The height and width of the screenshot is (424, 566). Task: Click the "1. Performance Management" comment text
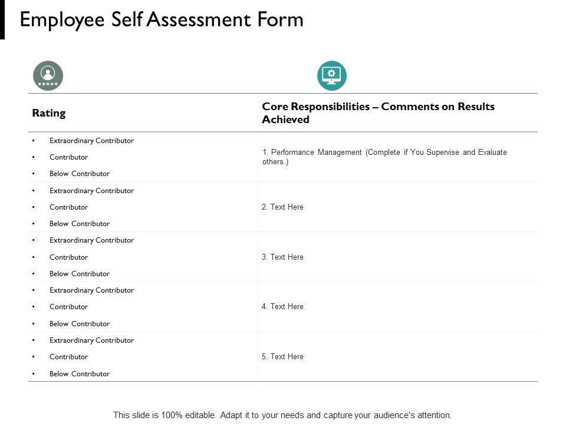[384, 157]
